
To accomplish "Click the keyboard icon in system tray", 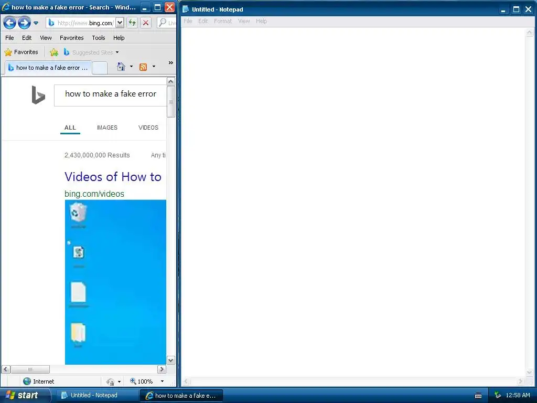I will [478, 396].
